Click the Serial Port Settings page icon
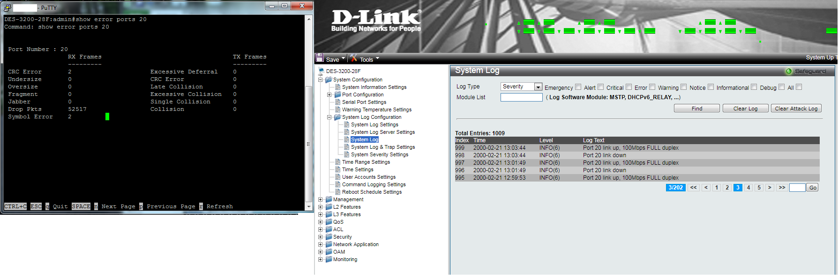The width and height of the screenshot is (838, 277). pyautogui.click(x=337, y=102)
